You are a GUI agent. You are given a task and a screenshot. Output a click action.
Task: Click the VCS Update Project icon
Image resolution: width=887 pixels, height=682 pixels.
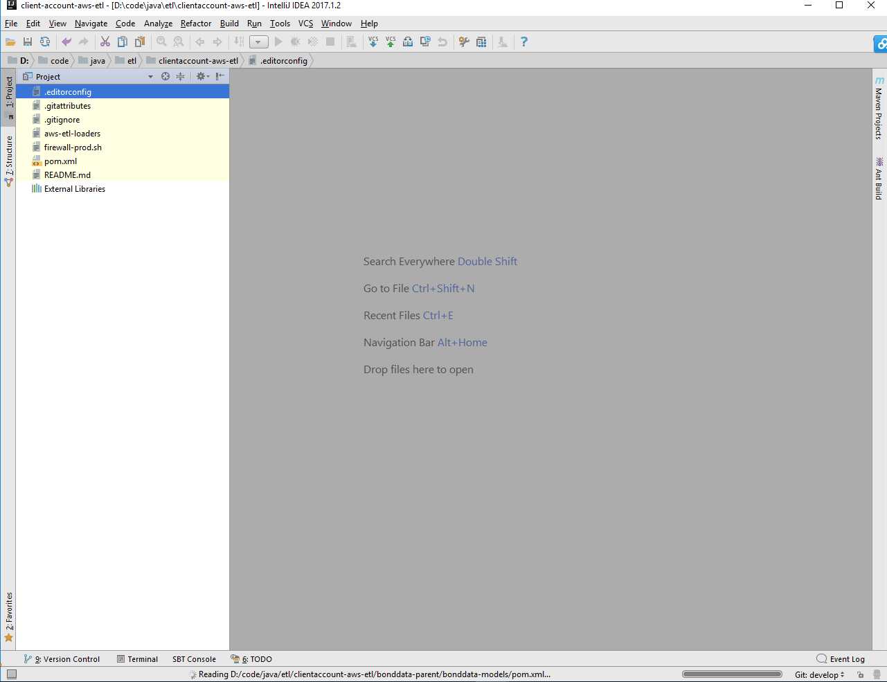point(373,42)
